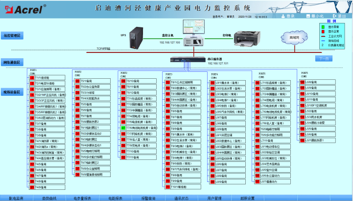
Task: Select the 现场设备层 layer label
Action: tap(12, 91)
